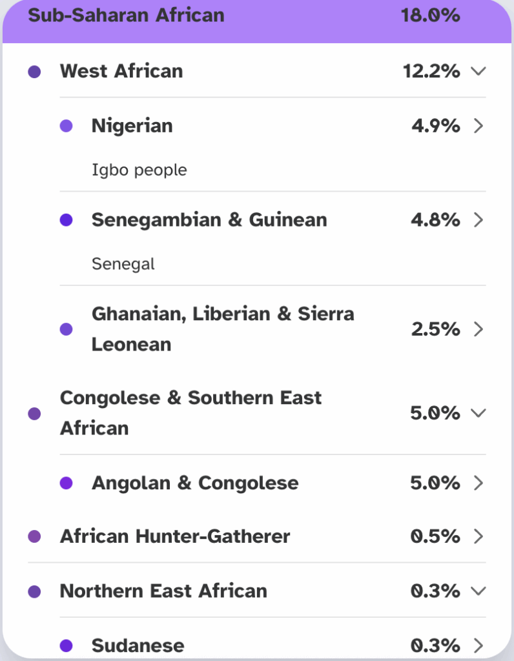Open Nigerian details arrow
Screen dimensions: 514x661
point(478,126)
